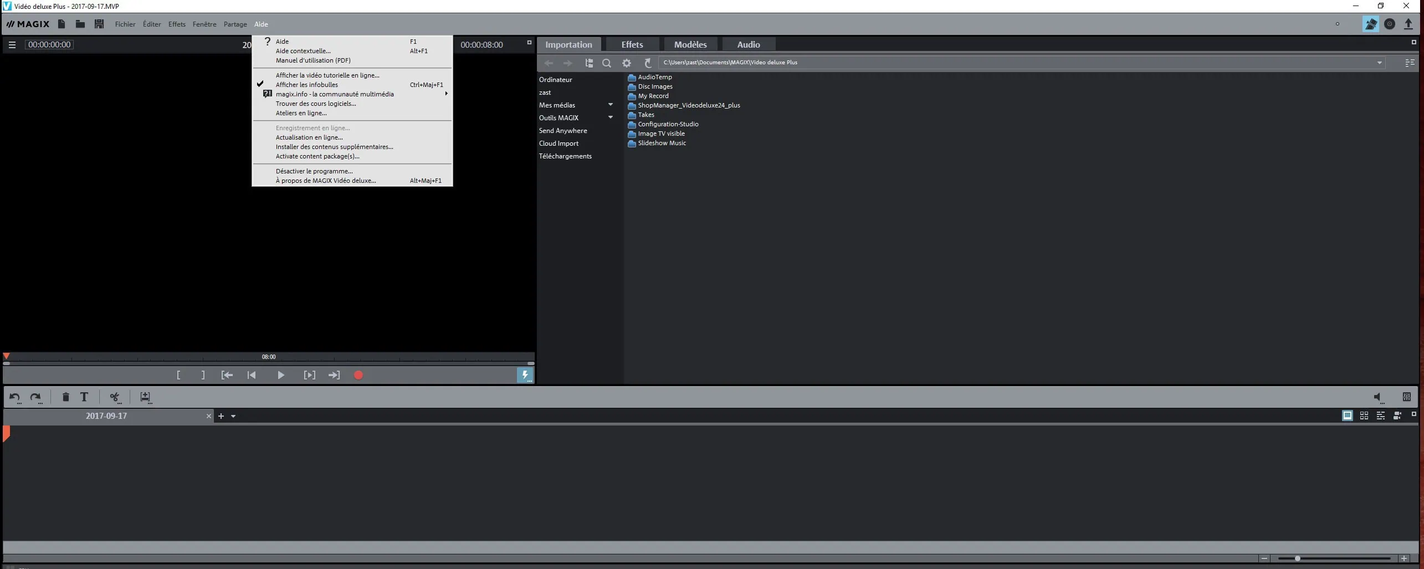Click the undo arrow icon

15,397
